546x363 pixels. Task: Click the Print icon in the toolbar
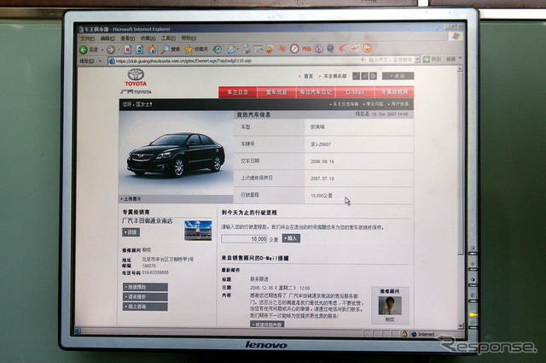point(247,49)
